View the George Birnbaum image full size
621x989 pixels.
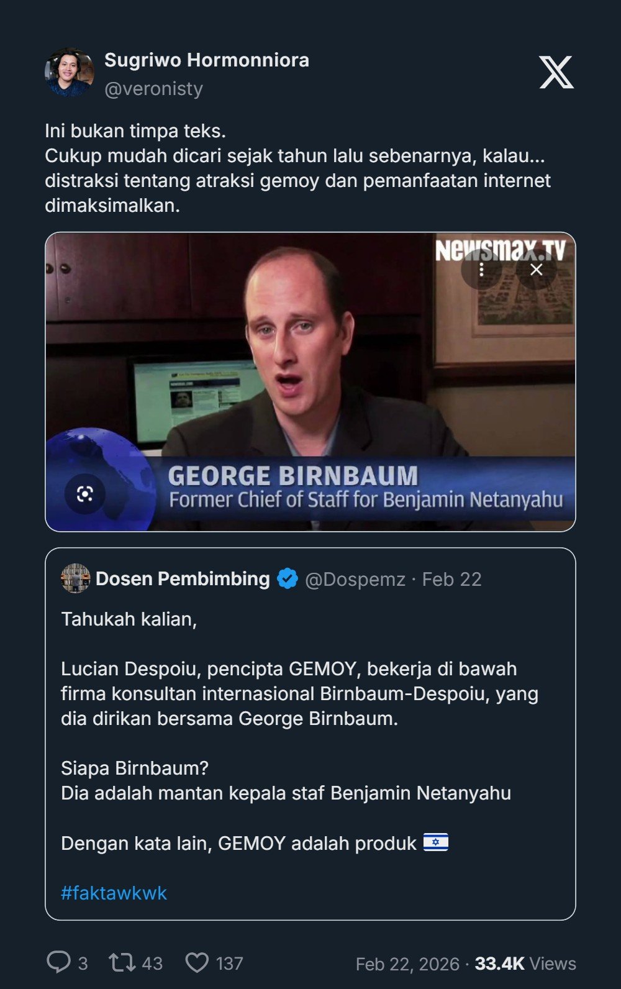tap(310, 382)
